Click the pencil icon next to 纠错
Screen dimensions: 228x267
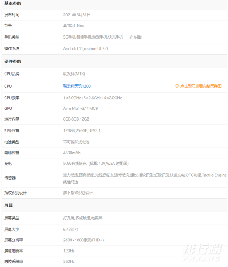coord(131,37)
